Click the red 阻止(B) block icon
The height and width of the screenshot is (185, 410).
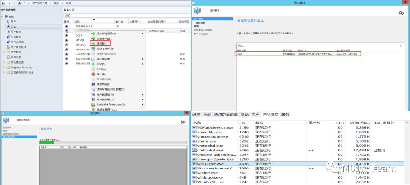point(93,74)
